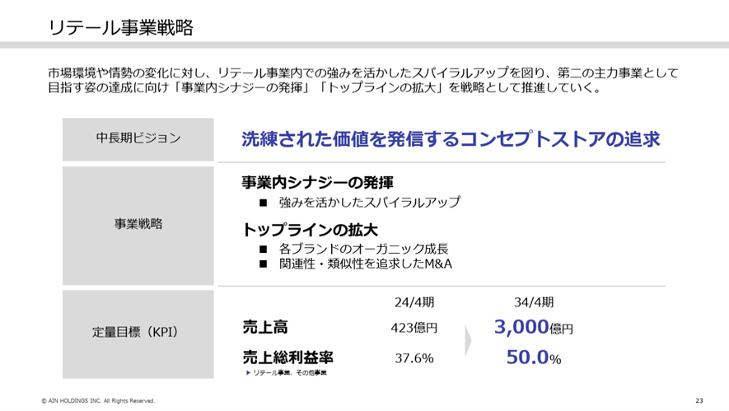Click the 中長期ビジョン label cell
Image resolution: width=729 pixels, height=411 pixels.
138,138
